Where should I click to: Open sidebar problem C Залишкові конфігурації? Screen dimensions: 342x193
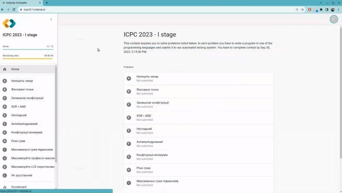tap(28, 98)
